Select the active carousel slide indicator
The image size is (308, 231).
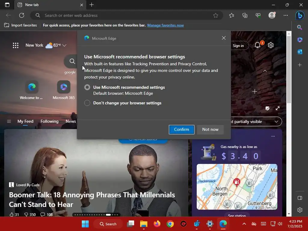(108, 215)
